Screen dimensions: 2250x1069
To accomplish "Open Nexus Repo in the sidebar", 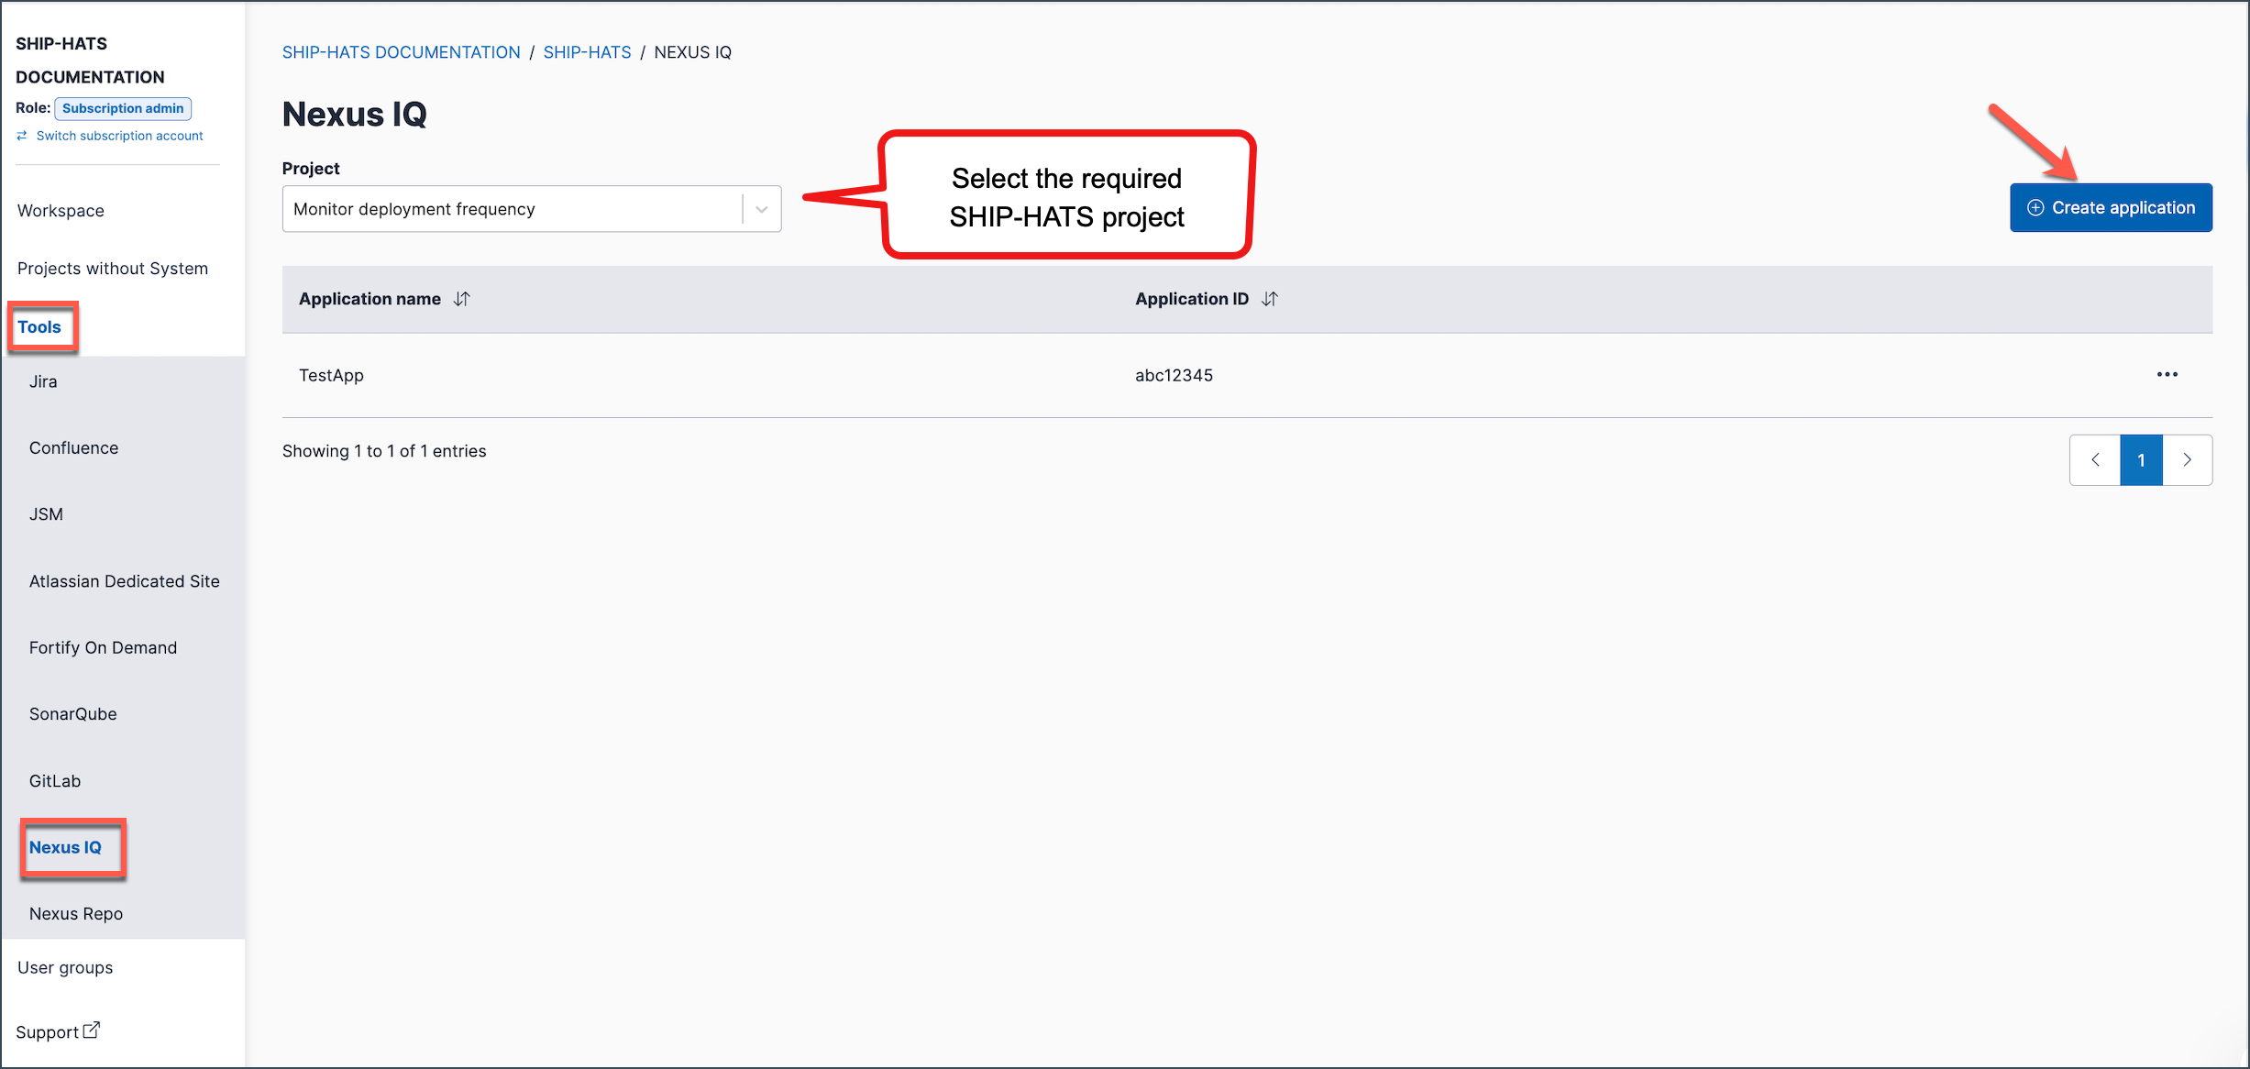I will point(76,914).
